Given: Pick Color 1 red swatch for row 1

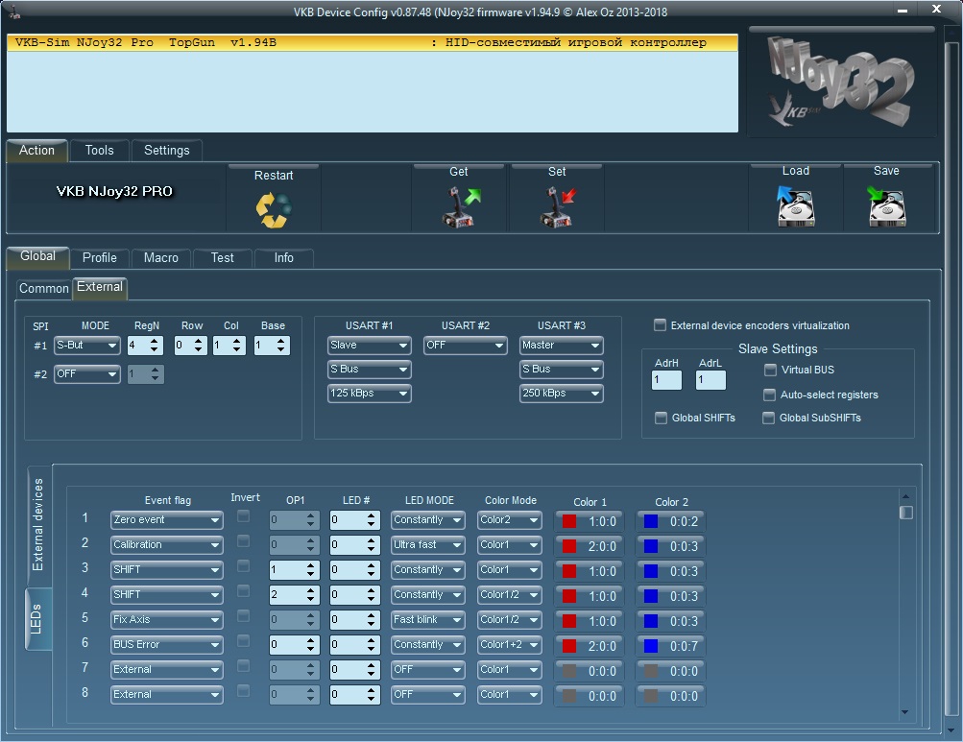Looking at the screenshot, I should [569, 521].
